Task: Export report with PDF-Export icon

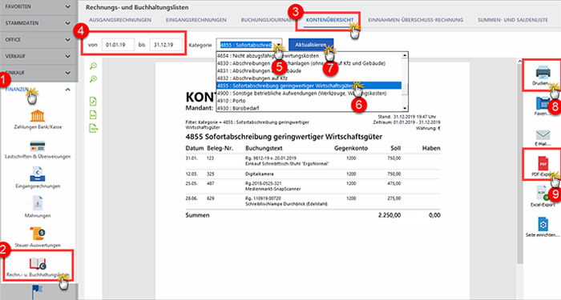Action: [x=543, y=163]
